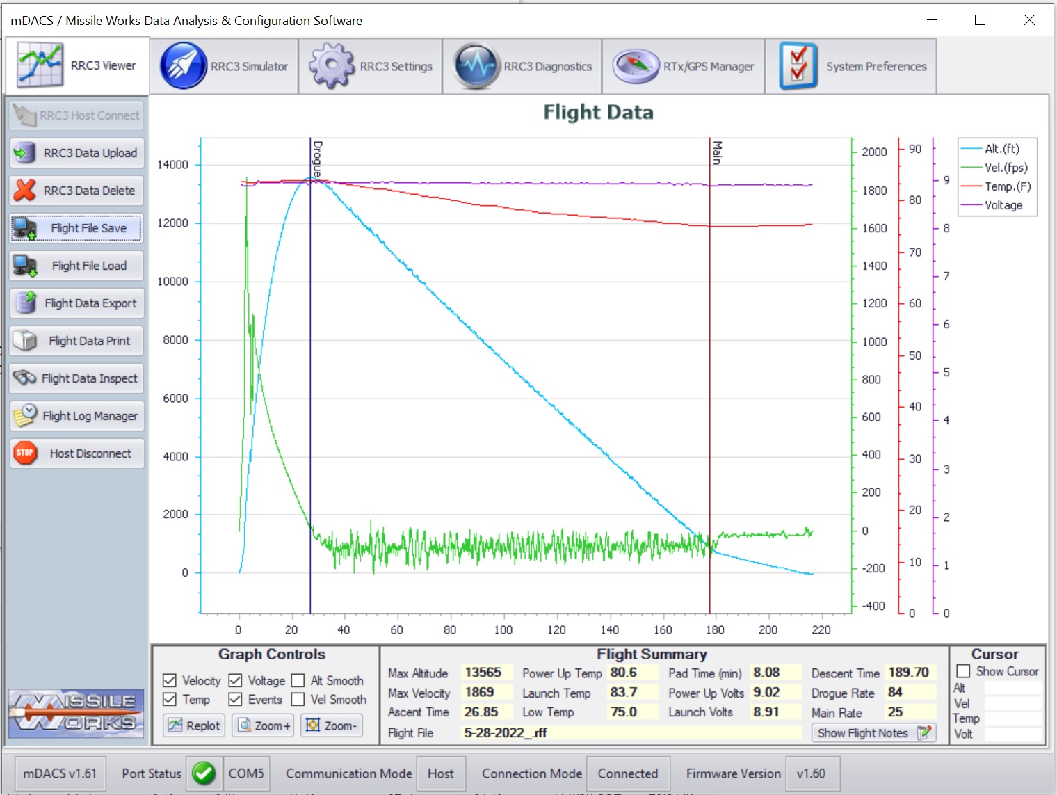1057x795 pixels.
Task: Click the Flight Data Export icon
Action: coord(26,303)
